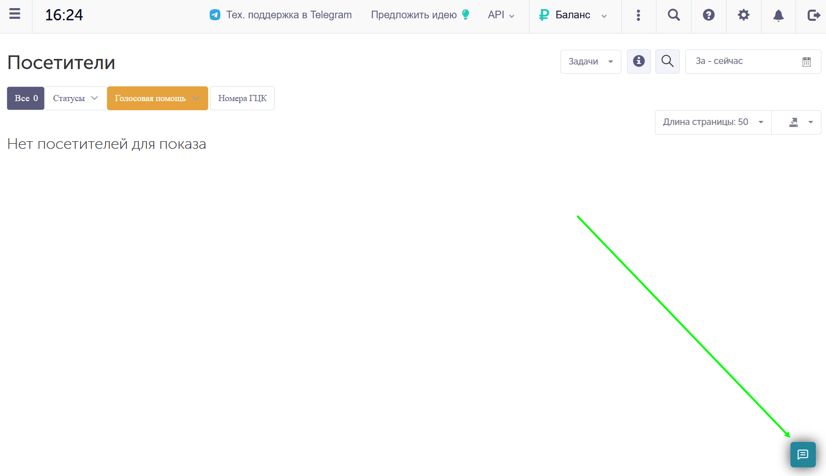Log out using the exit icon

(813, 15)
